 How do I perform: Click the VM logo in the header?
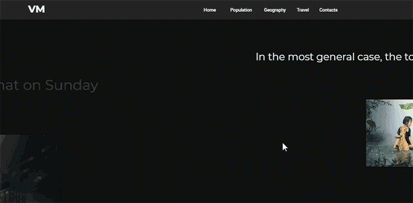tap(36, 10)
